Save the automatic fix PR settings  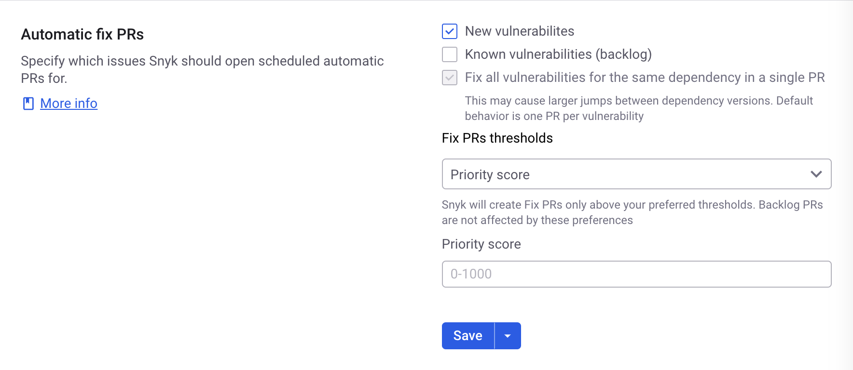[468, 335]
